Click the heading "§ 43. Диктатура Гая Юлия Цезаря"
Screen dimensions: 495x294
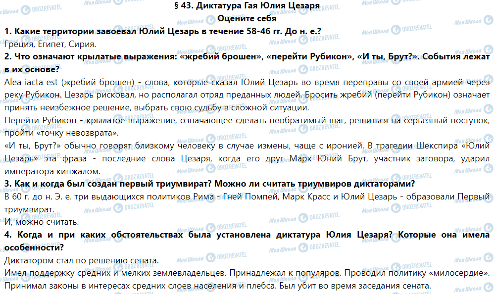(x=247, y=6)
